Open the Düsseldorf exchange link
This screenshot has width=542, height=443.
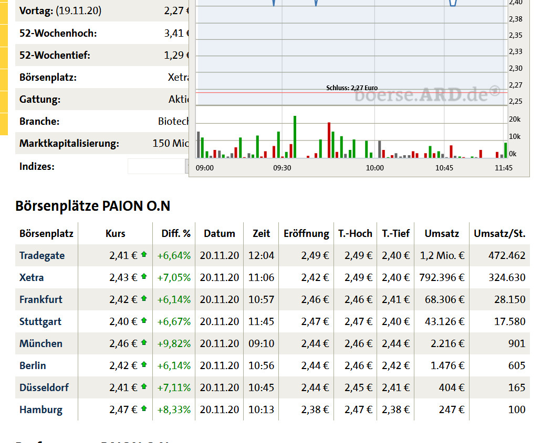pos(44,388)
